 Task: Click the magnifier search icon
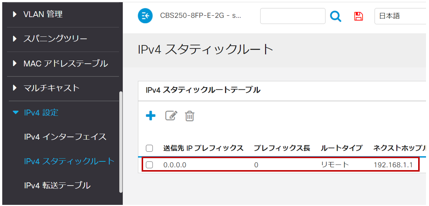coord(336,16)
